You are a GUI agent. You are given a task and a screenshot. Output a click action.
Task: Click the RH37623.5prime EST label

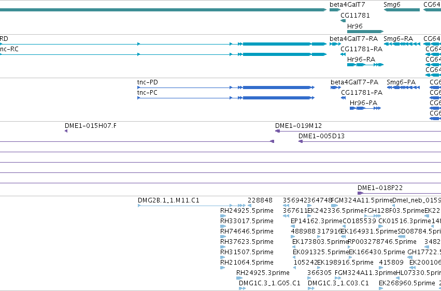pos(247,242)
